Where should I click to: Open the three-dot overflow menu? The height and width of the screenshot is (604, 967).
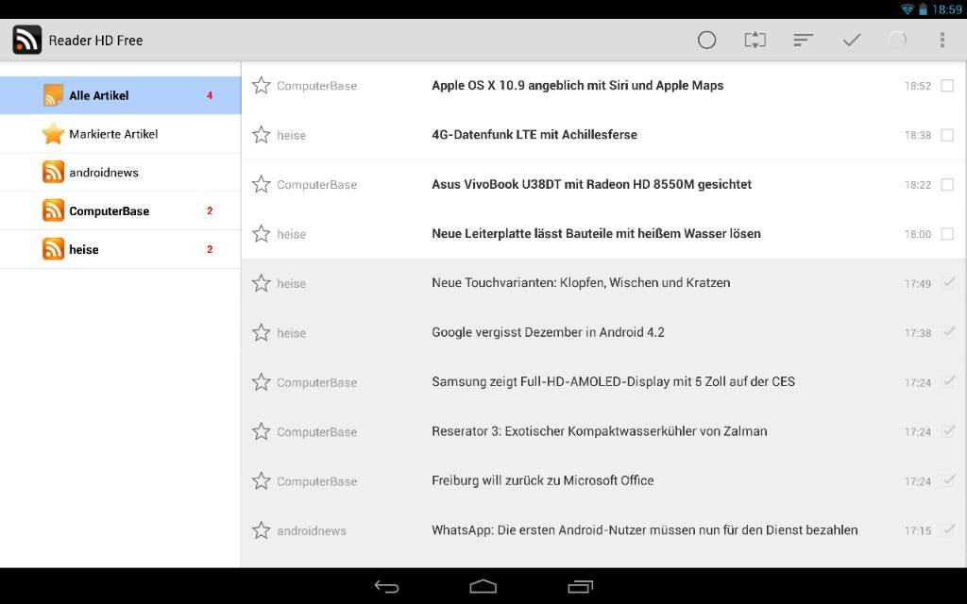point(942,40)
